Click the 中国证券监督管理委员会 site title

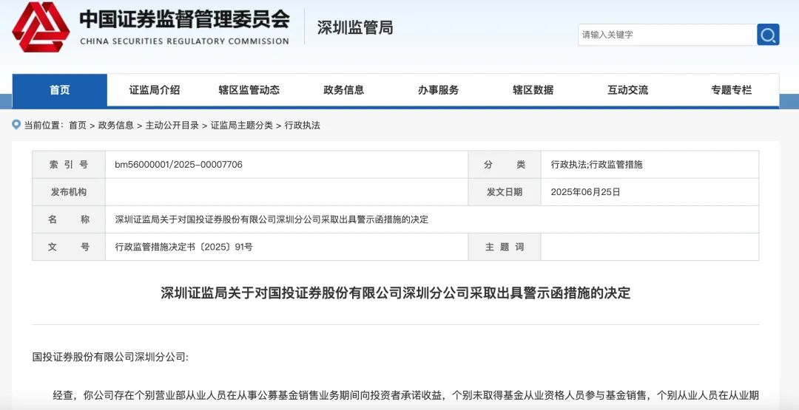tap(184, 19)
